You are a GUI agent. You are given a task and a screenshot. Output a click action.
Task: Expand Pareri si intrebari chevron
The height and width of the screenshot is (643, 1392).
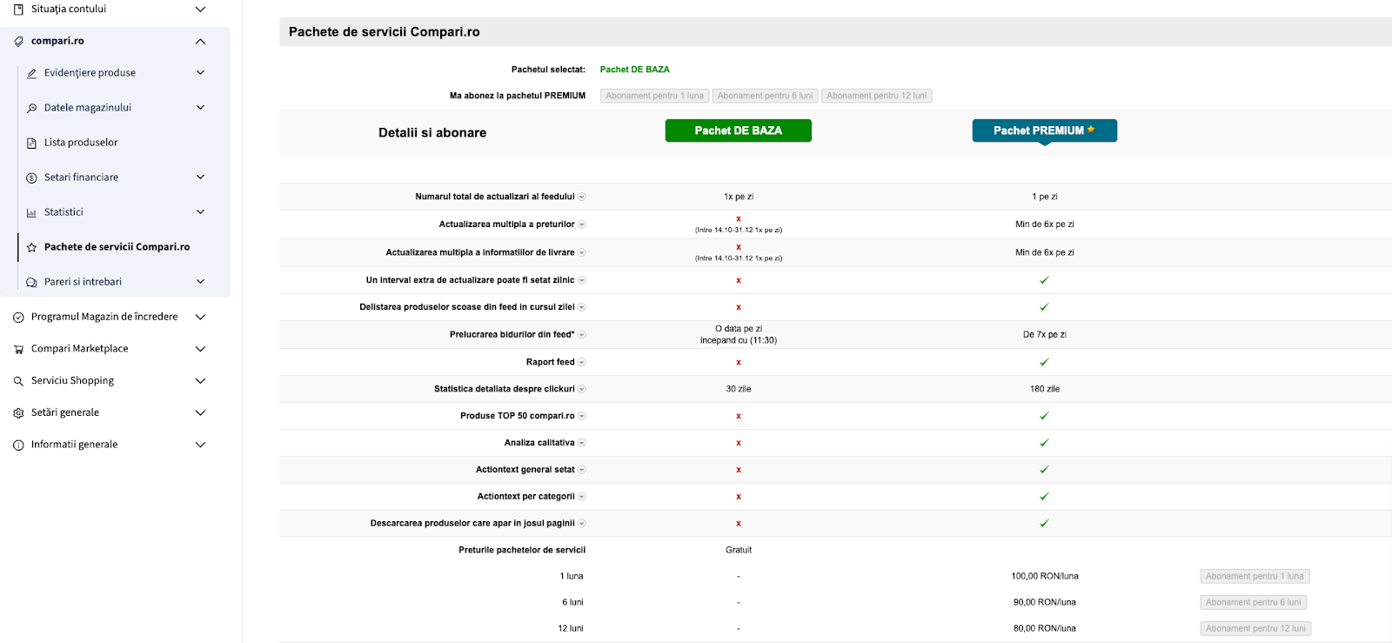click(x=200, y=282)
